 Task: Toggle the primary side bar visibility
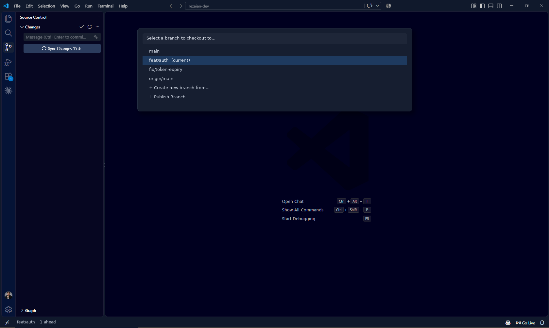(x=482, y=6)
